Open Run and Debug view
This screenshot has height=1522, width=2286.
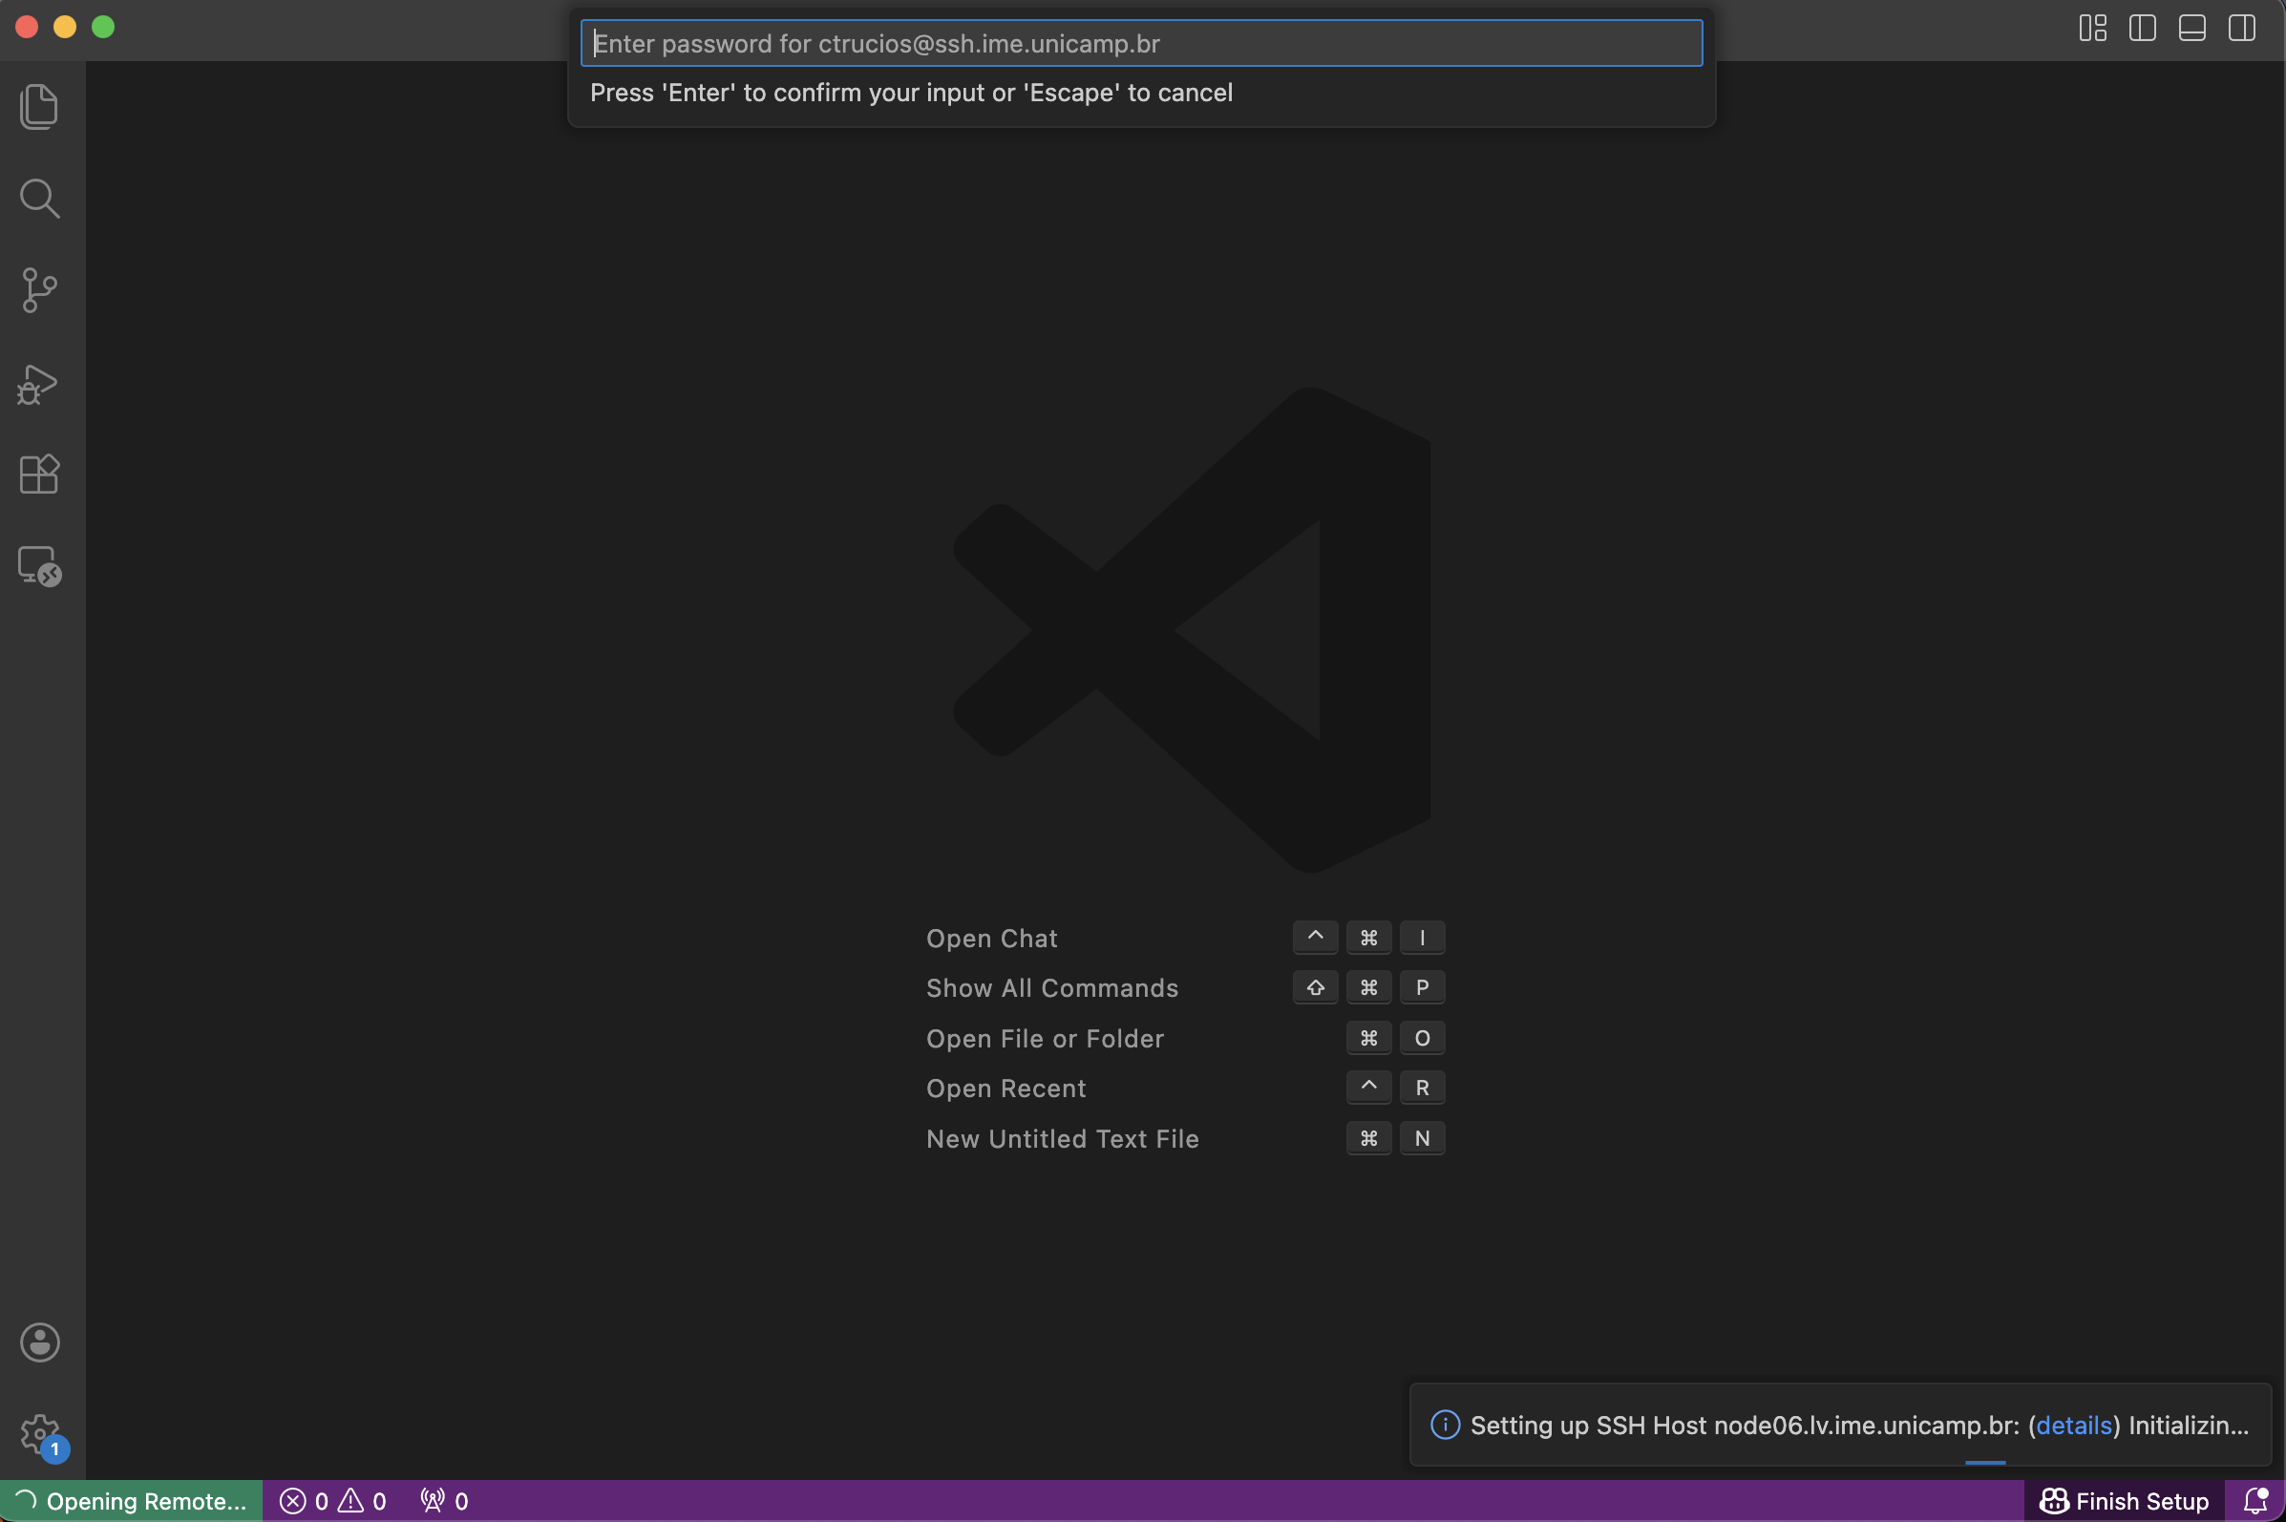tap(39, 385)
